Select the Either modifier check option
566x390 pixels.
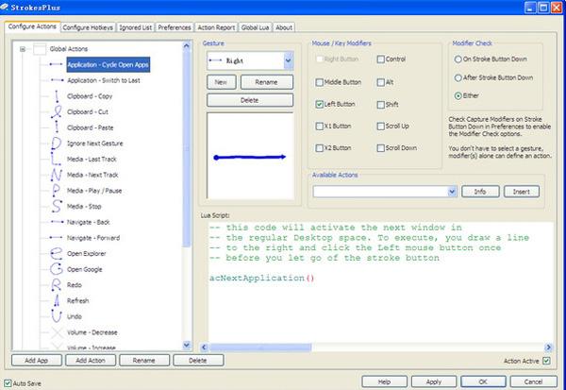click(x=458, y=95)
